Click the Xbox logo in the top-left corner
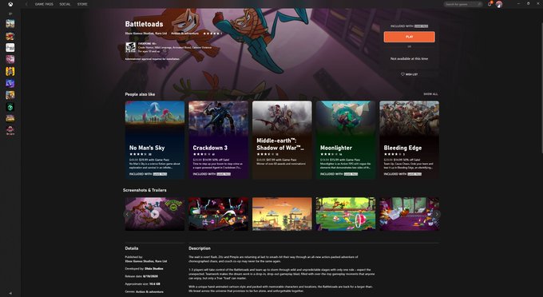This screenshot has width=543, height=297. (10, 4)
